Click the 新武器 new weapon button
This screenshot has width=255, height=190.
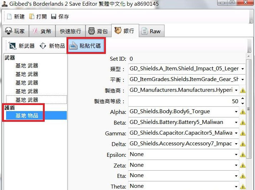[x=21, y=46]
